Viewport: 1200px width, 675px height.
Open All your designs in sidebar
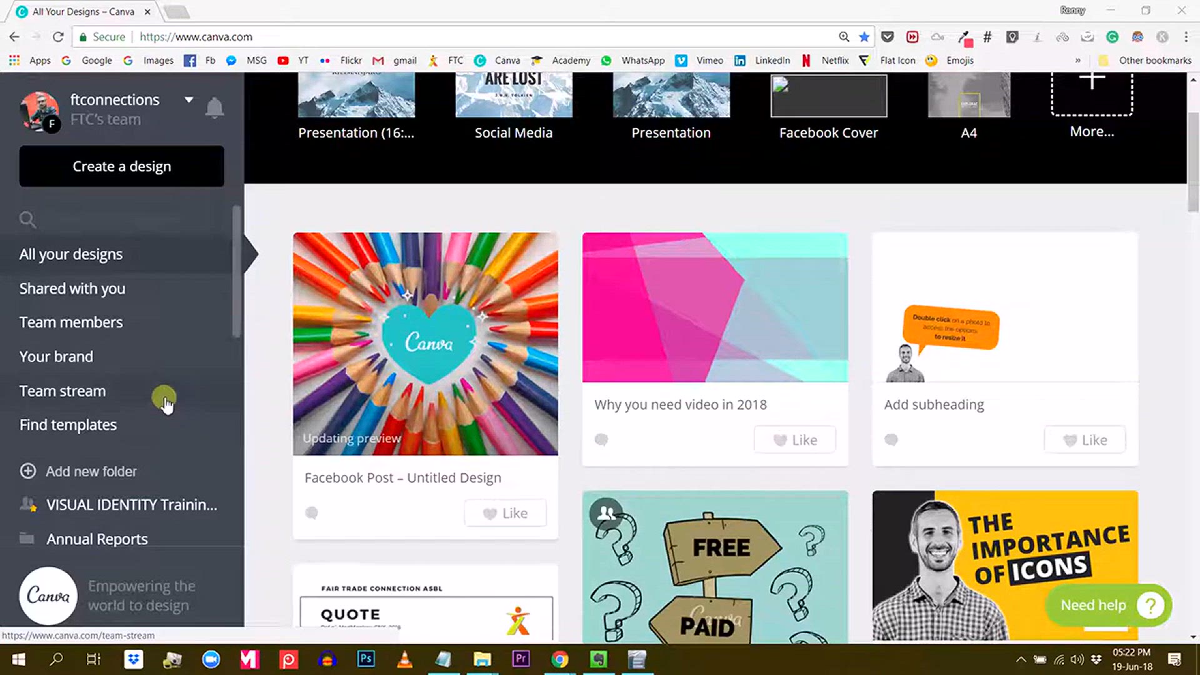coord(71,254)
